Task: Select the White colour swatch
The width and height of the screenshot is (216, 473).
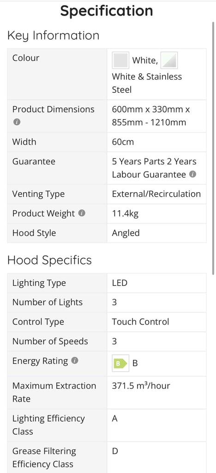Action: 120,61
